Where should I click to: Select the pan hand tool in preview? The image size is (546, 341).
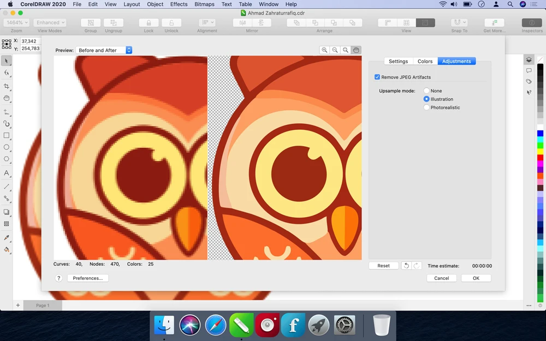coord(356,50)
